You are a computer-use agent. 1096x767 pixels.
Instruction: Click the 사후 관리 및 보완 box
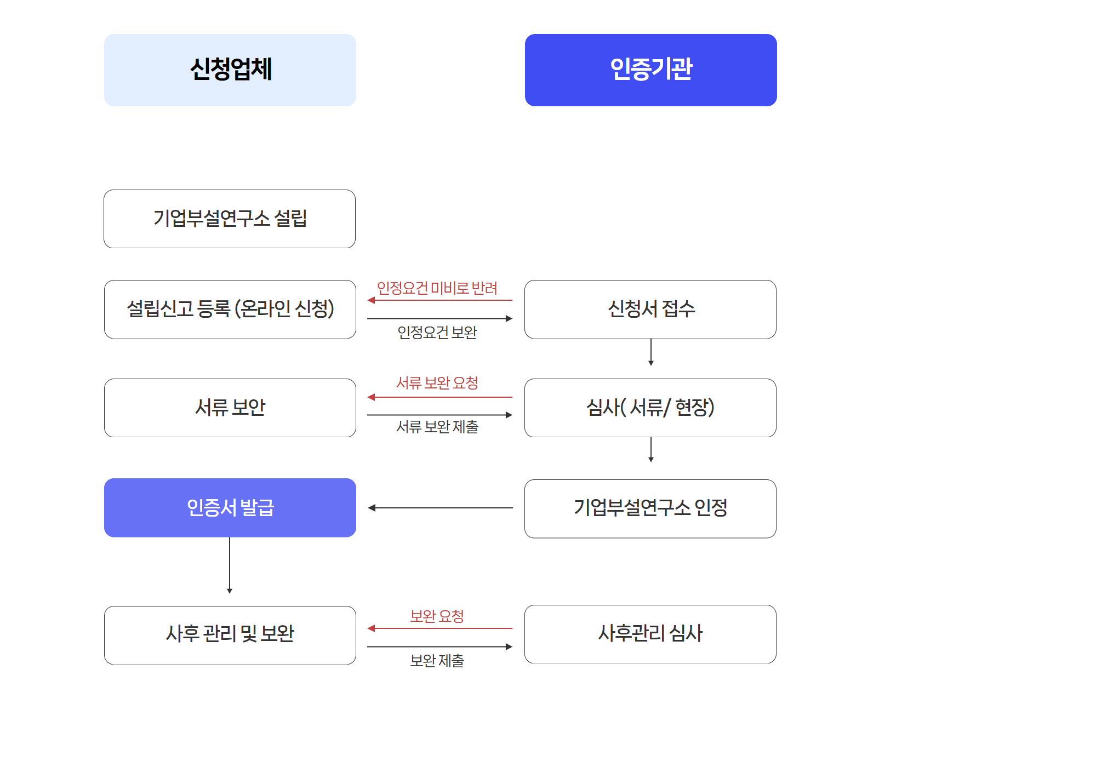tap(230, 634)
